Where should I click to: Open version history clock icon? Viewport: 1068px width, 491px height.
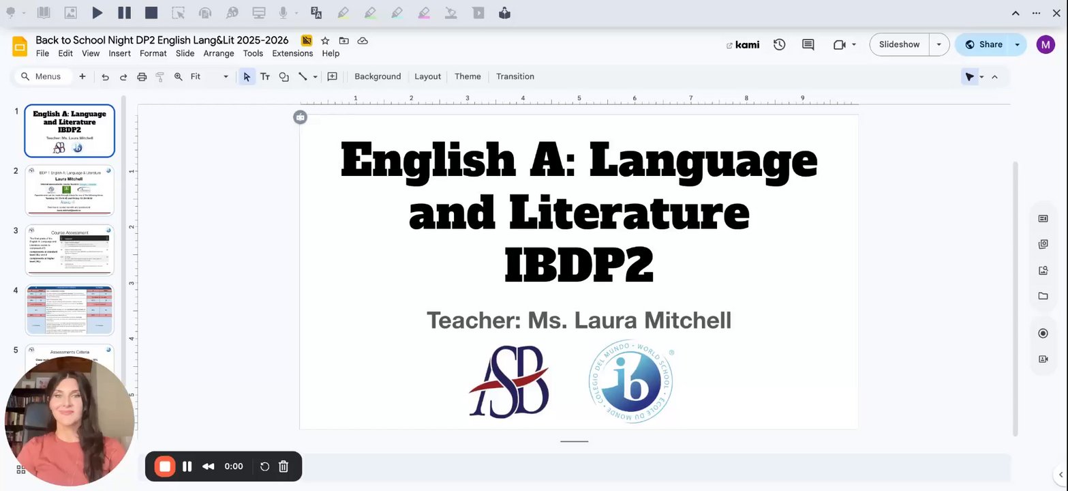(779, 44)
